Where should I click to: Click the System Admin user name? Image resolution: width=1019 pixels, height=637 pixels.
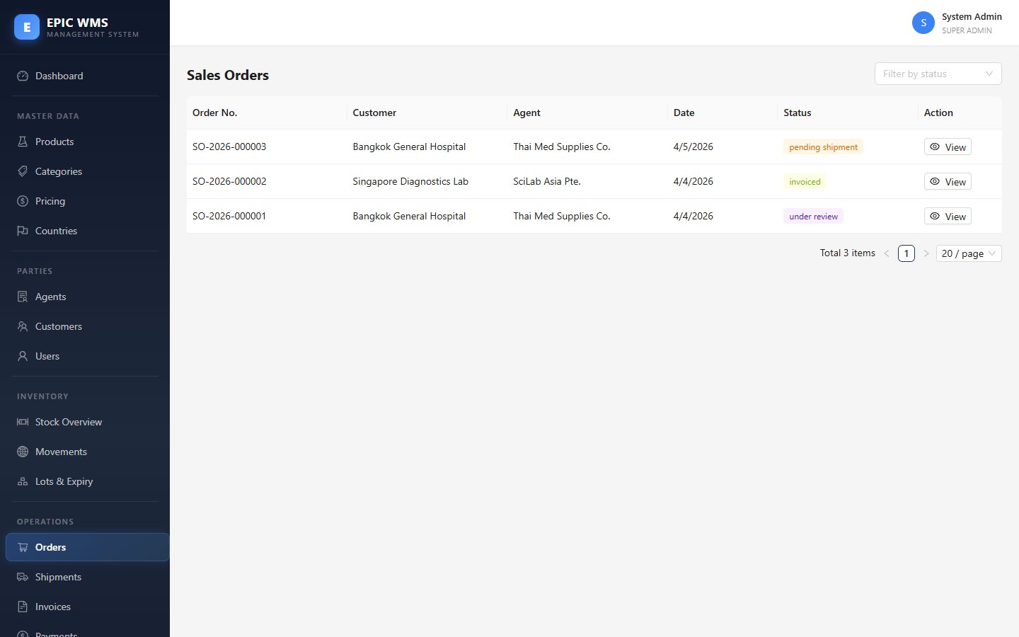972,16
